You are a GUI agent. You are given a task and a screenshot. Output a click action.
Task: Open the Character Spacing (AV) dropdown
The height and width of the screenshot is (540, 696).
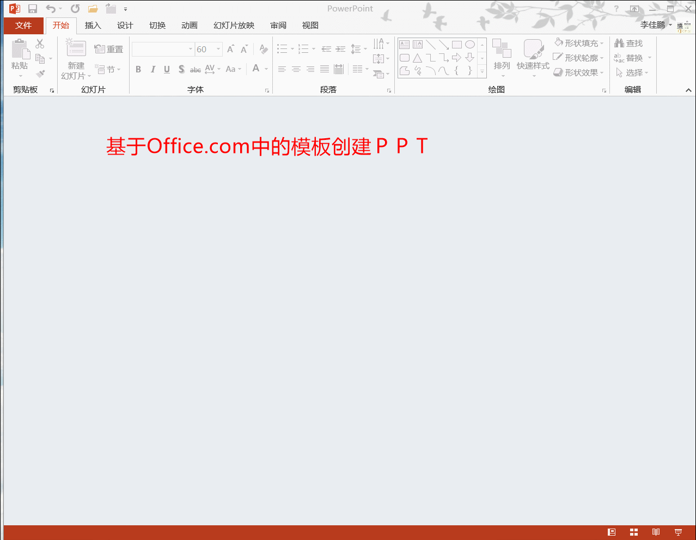click(218, 69)
